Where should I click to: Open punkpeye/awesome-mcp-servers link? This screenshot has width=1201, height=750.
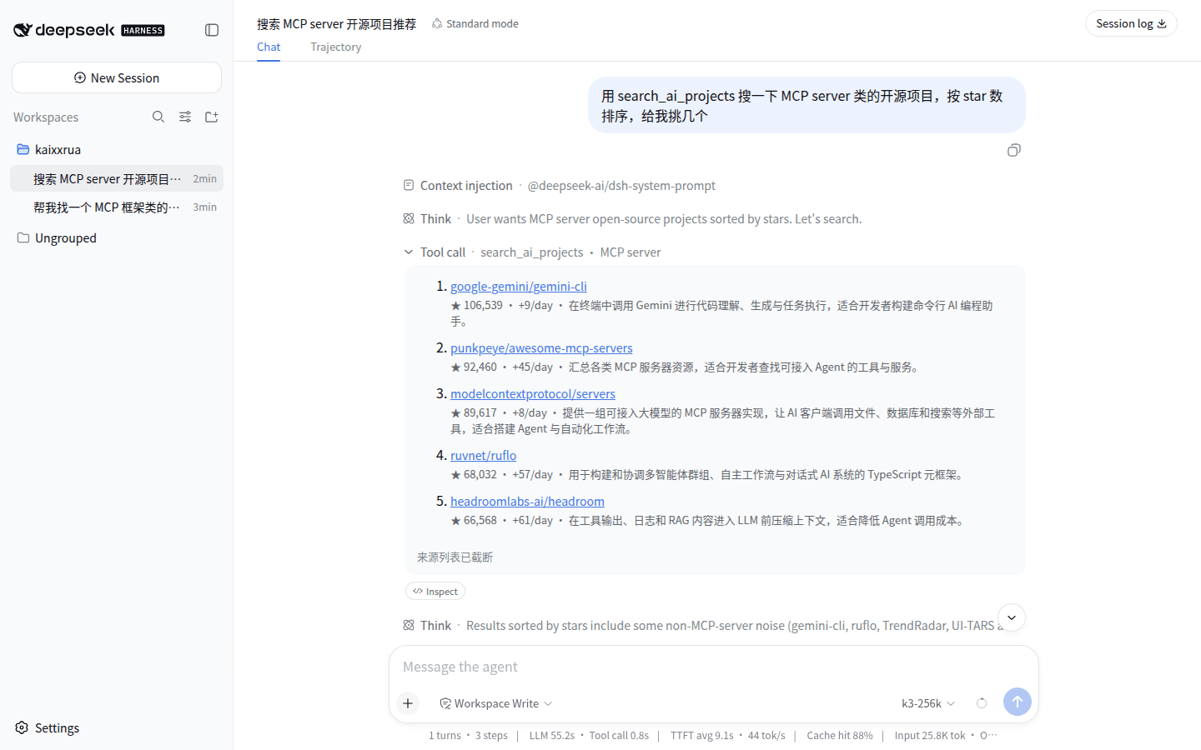(x=541, y=347)
